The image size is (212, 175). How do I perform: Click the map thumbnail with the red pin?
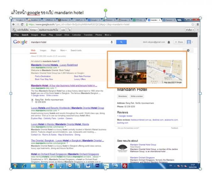point(164,72)
